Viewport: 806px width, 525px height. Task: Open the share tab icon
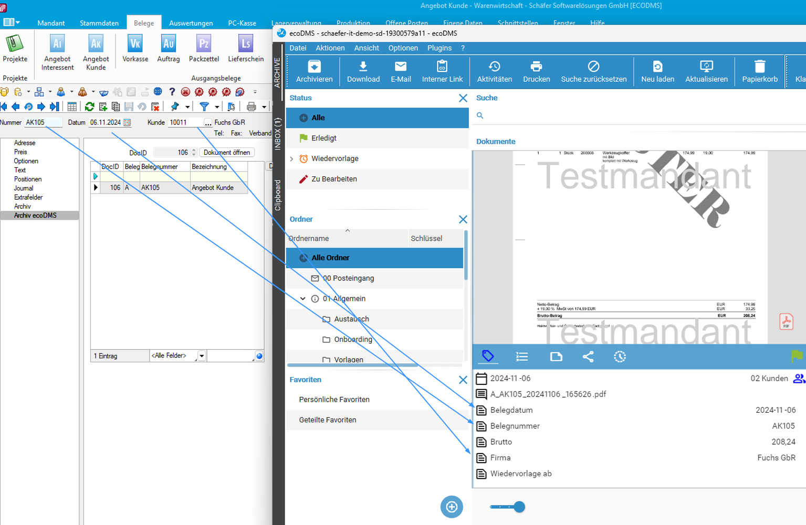[x=588, y=357]
